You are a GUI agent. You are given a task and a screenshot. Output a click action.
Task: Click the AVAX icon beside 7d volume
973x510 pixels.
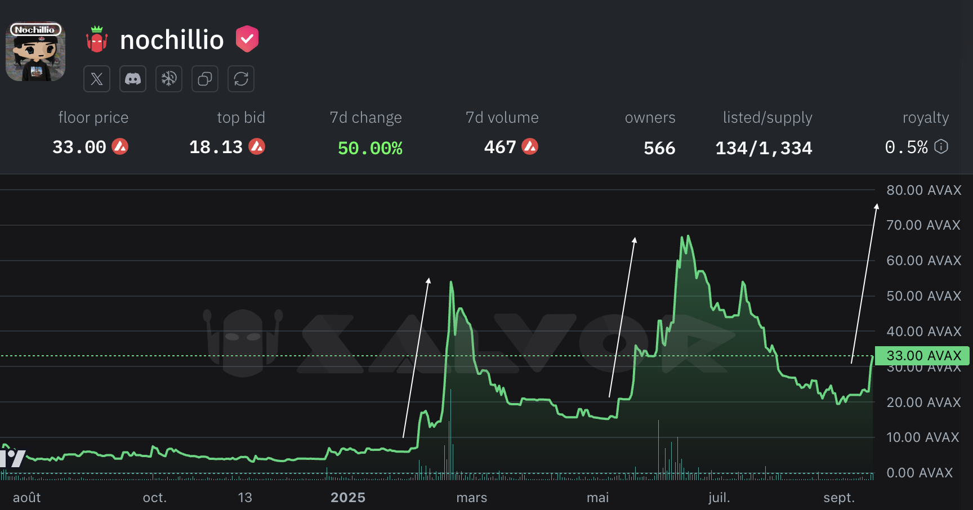[530, 147]
